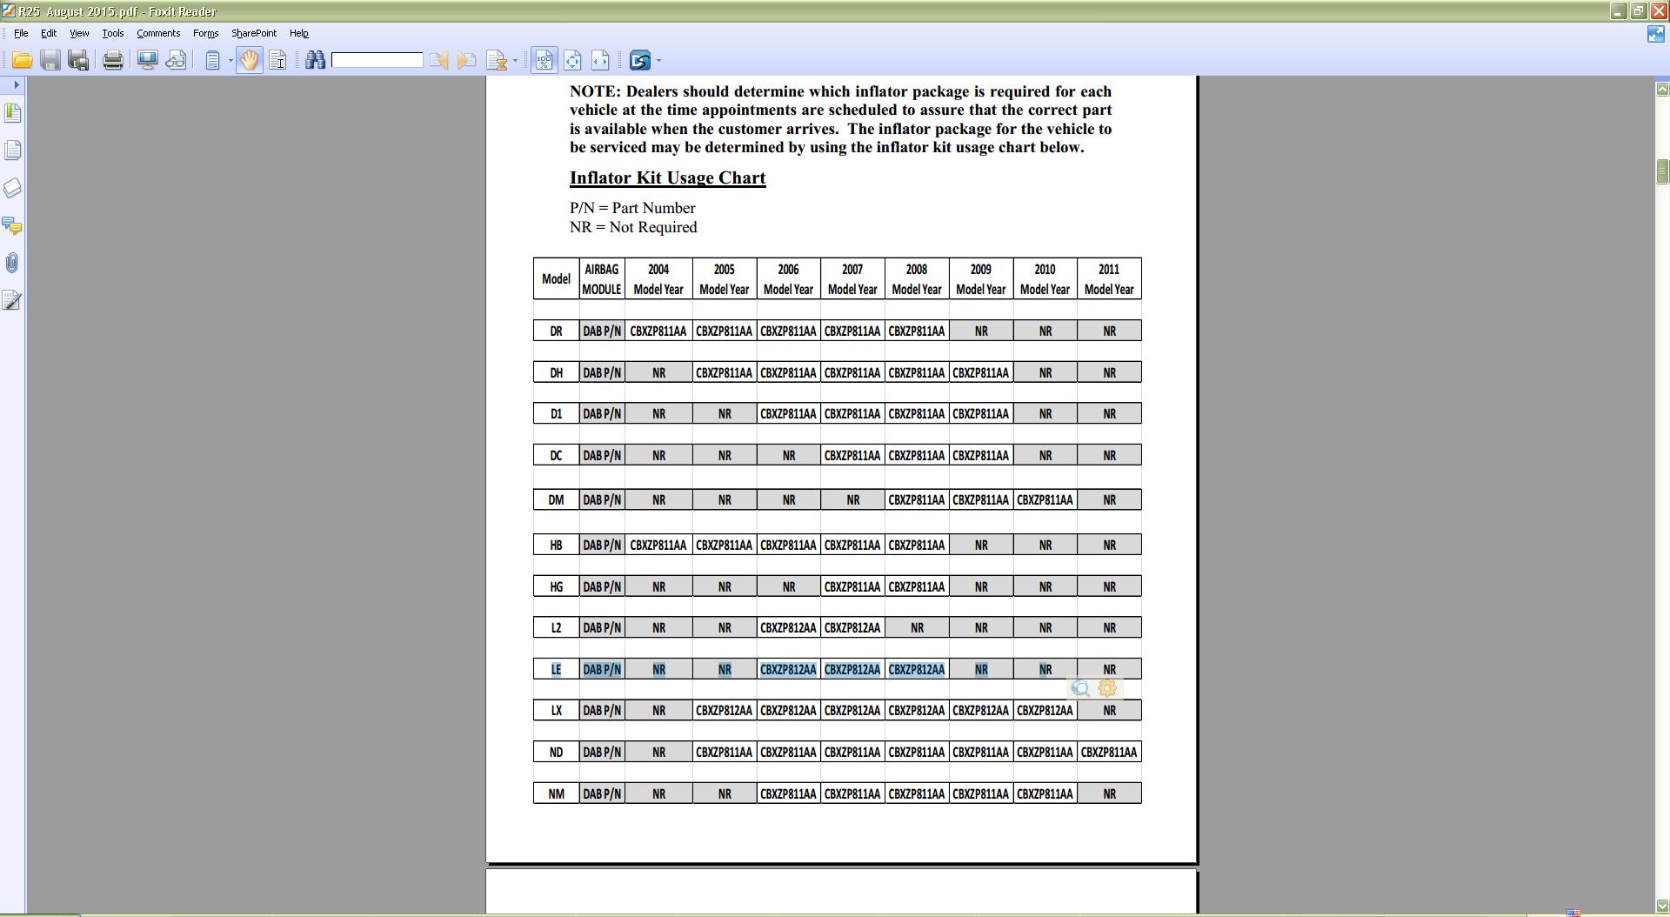This screenshot has height=917, width=1670.
Task: Open the Forms menu
Action: click(x=206, y=33)
